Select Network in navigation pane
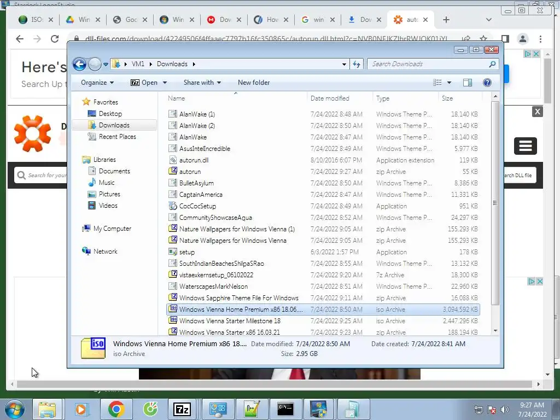 [105, 252]
